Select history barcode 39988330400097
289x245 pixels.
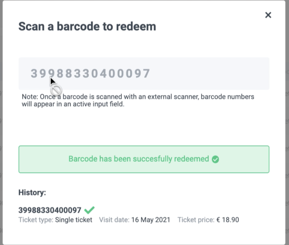click(50, 210)
